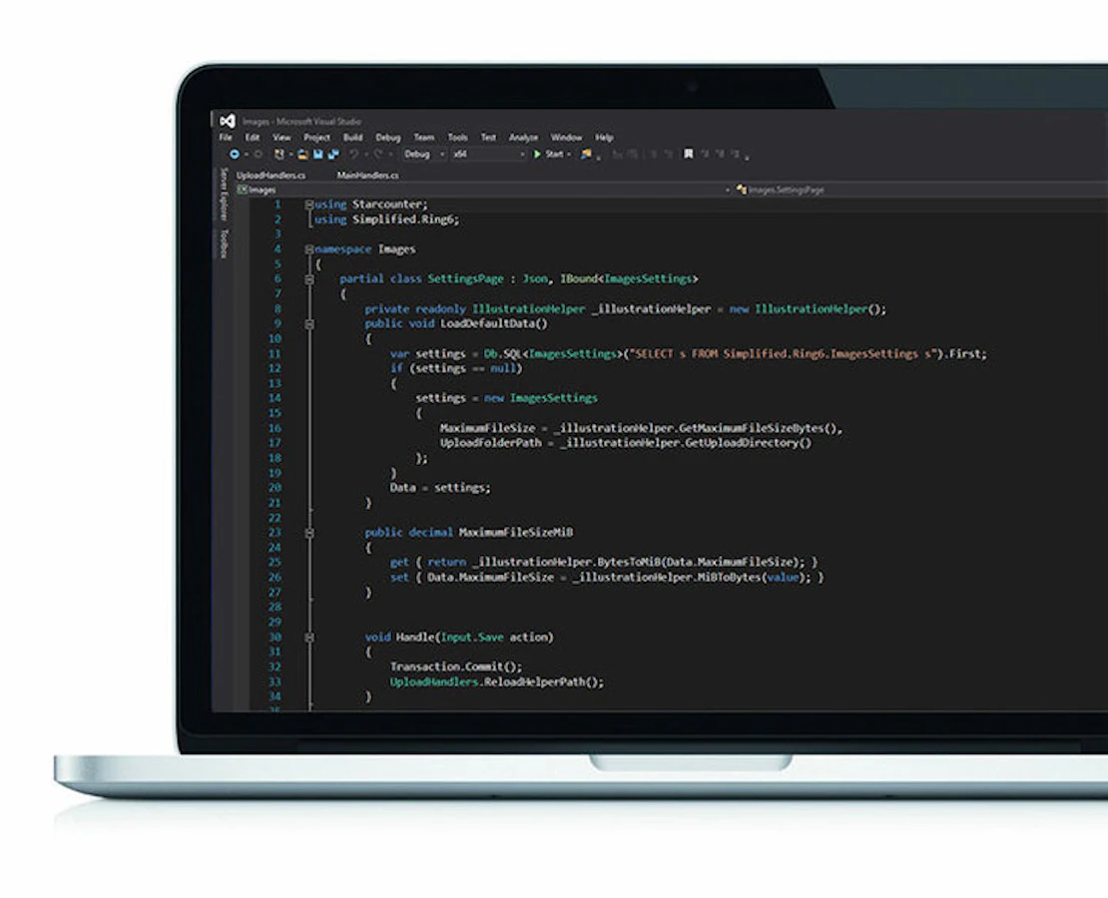1108x898 pixels.
Task: Collapse the LoadDefaultData method at line 9
Action: [308, 324]
